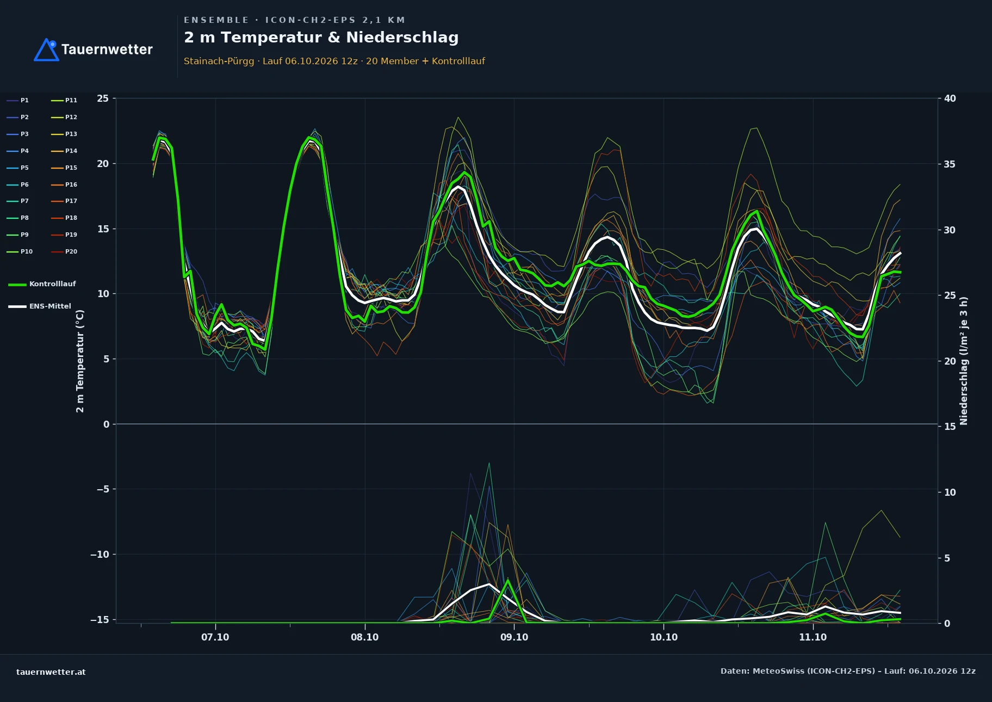Click the 08.10 date axis label

(x=365, y=637)
